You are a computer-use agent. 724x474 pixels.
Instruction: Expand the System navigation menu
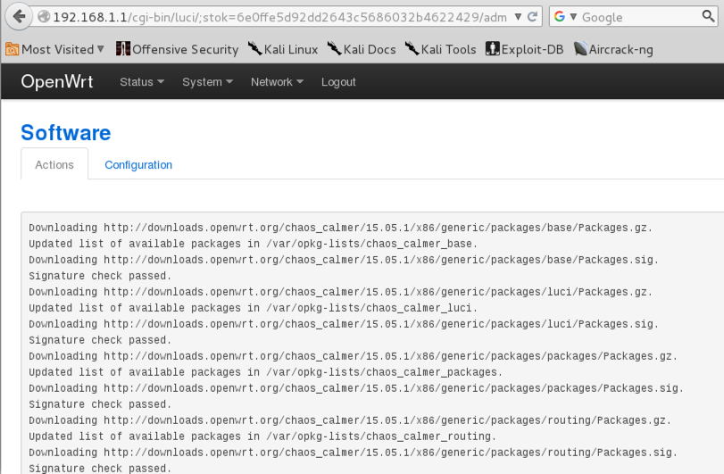207,82
